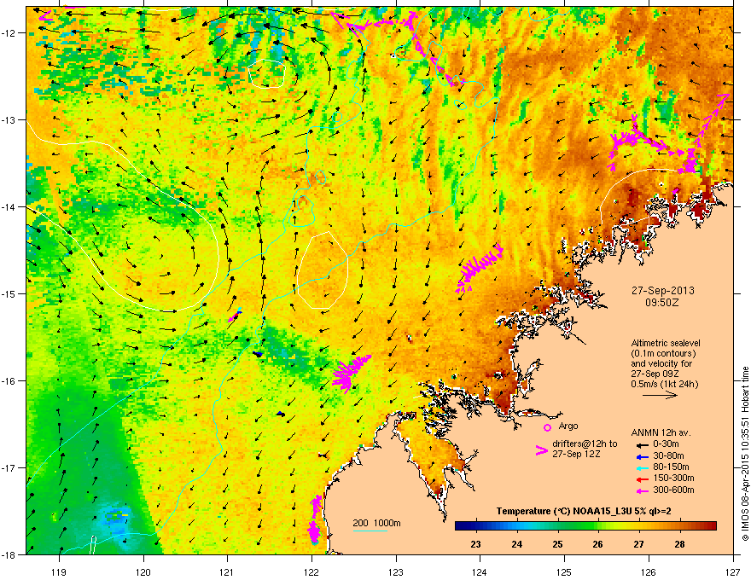
Task: Click the colorbar value 24
Action: coord(516,544)
